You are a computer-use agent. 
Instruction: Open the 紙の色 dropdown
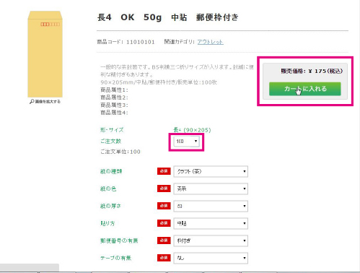click(x=211, y=188)
